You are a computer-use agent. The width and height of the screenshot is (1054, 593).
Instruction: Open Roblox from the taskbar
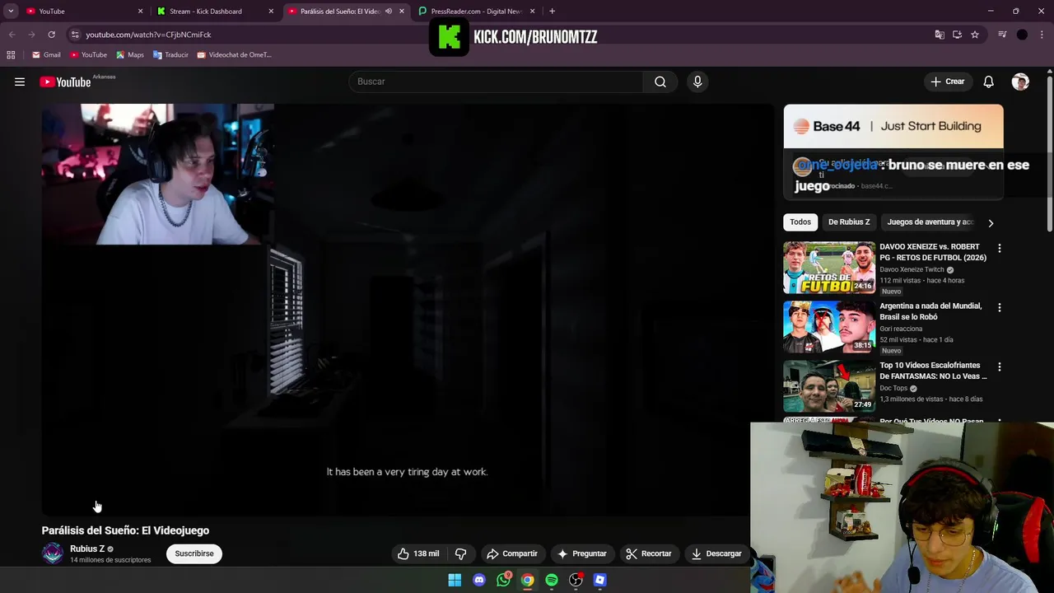click(x=600, y=580)
